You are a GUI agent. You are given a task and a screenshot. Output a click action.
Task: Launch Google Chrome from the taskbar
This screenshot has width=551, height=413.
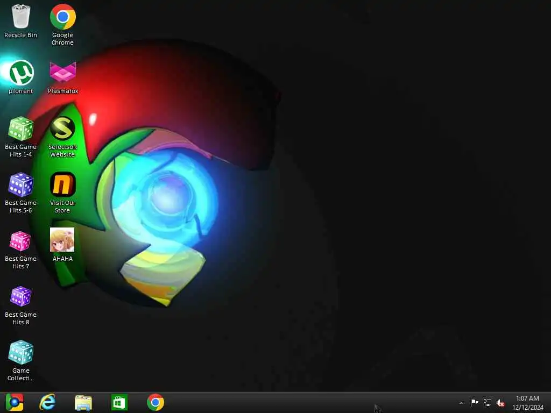point(156,402)
